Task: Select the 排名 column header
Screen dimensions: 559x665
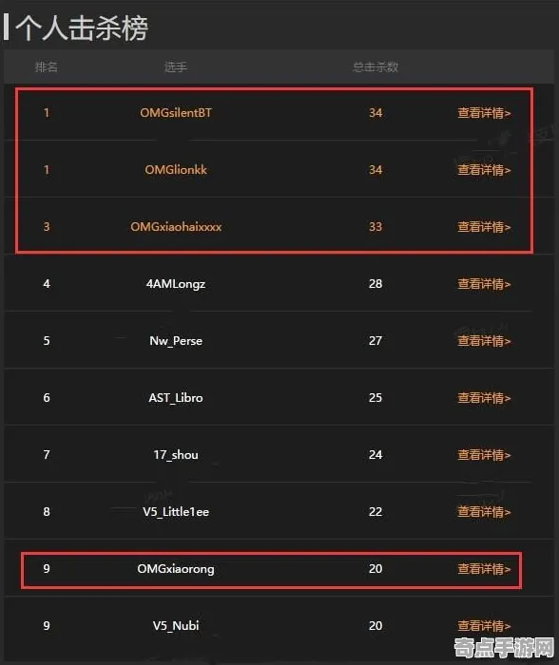Action: (x=47, y=67)
